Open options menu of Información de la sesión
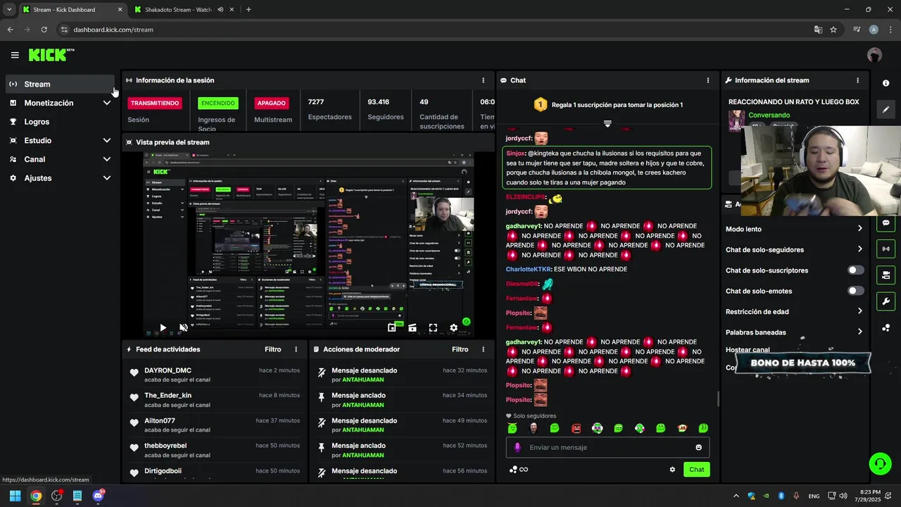The height and width of the screenshot is (507, 901). tap(483, 80)
